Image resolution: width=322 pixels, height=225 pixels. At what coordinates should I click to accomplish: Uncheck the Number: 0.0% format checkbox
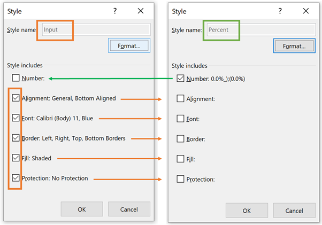[x=181, y=79]
